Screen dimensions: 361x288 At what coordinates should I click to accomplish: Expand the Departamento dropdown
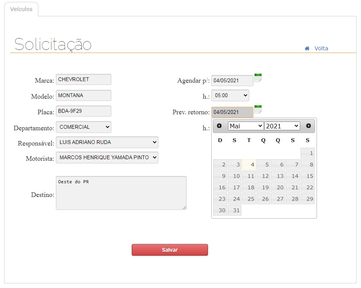[x=84, y=127]
